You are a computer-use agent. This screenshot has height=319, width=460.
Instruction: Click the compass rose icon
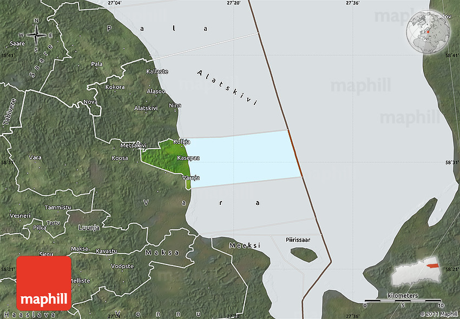[x=36, y=36]
